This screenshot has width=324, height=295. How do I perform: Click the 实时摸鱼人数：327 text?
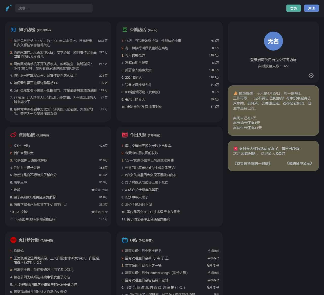coord(273,66)
